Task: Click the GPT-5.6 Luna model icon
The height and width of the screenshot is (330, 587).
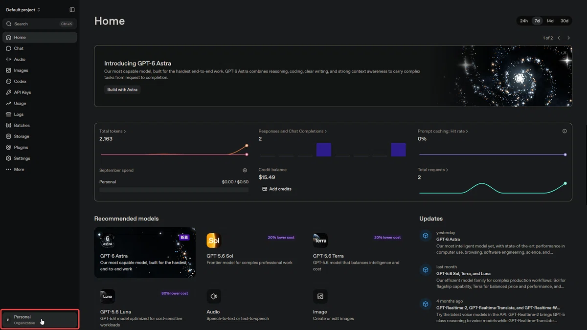Action: (108, 296)
